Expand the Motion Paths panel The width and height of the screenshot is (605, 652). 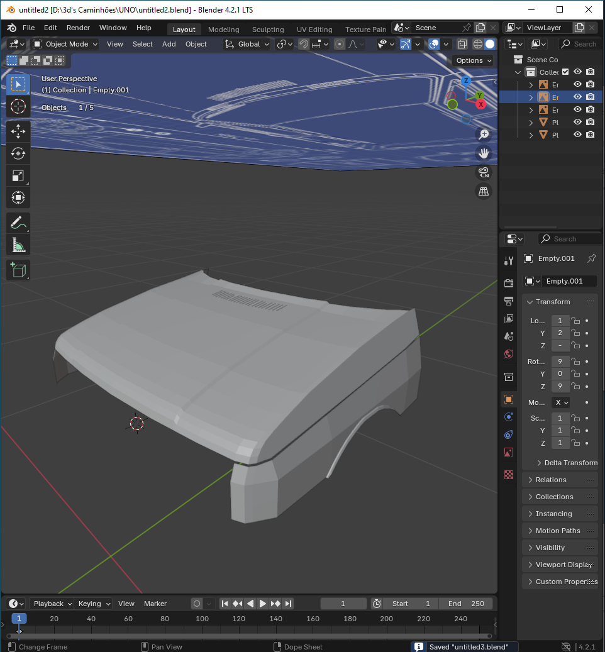point(560,531)
